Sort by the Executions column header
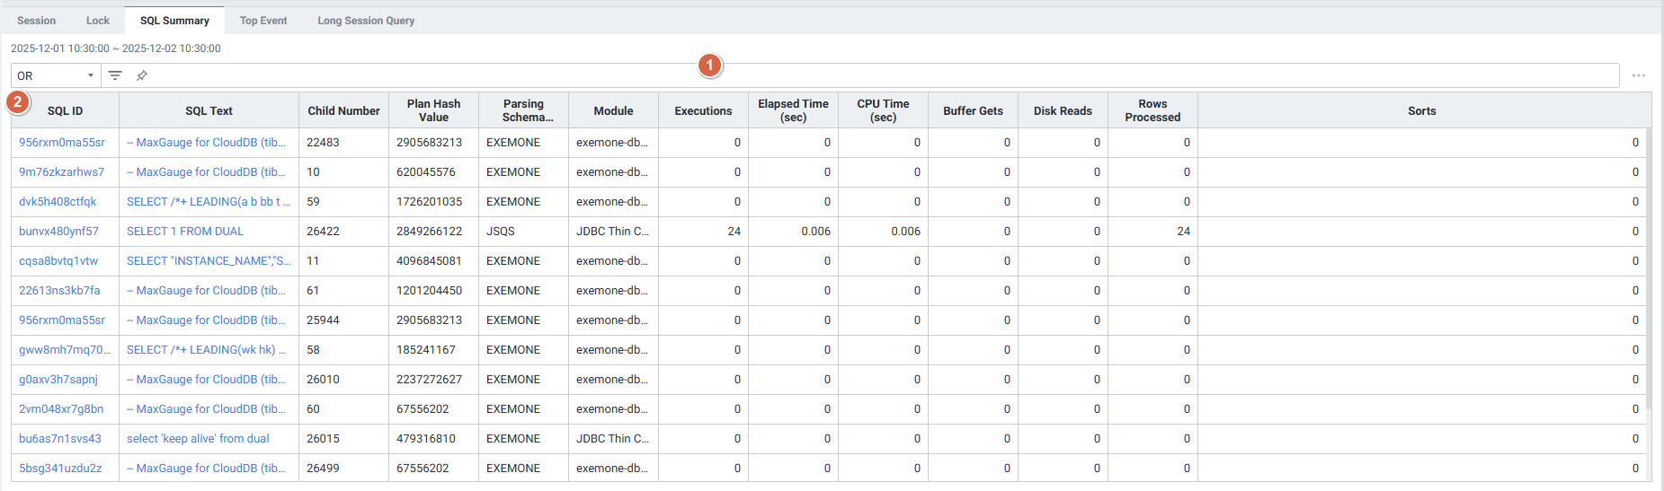 point(703,111)
